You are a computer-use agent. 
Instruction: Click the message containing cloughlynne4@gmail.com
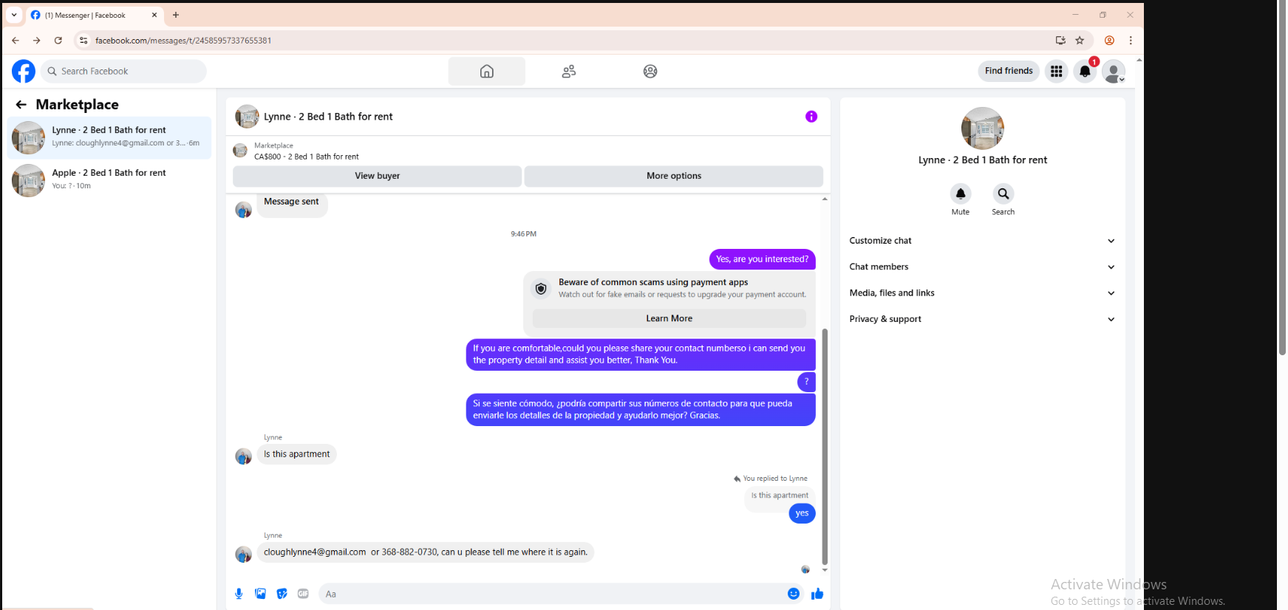tap(426, 552)
